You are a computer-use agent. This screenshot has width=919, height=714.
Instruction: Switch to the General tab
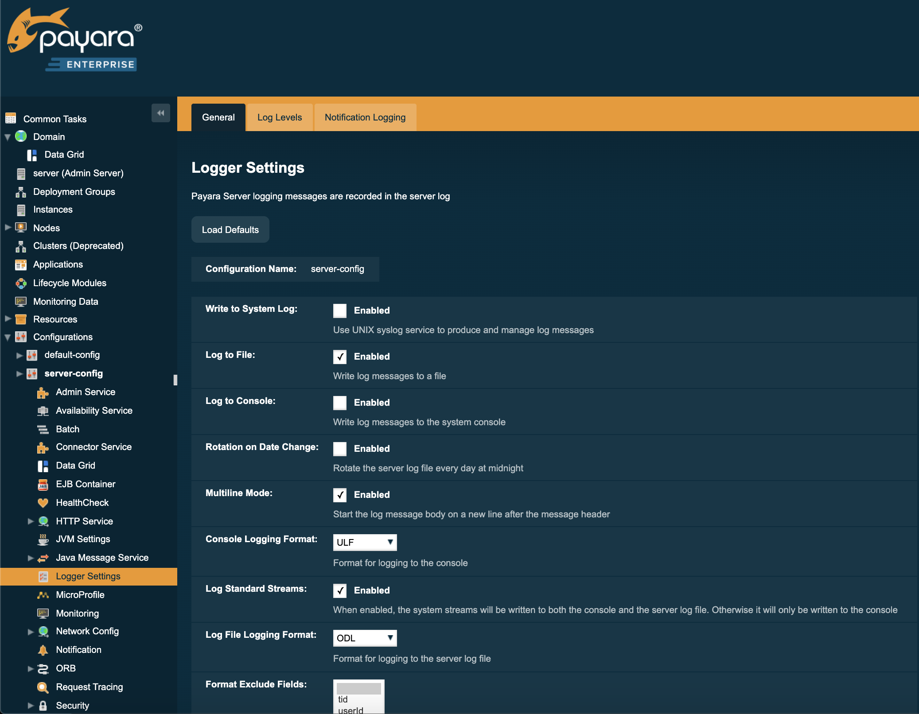(218, 117)
